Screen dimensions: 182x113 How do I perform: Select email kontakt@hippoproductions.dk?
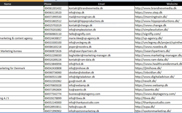(x=86, y=21)
